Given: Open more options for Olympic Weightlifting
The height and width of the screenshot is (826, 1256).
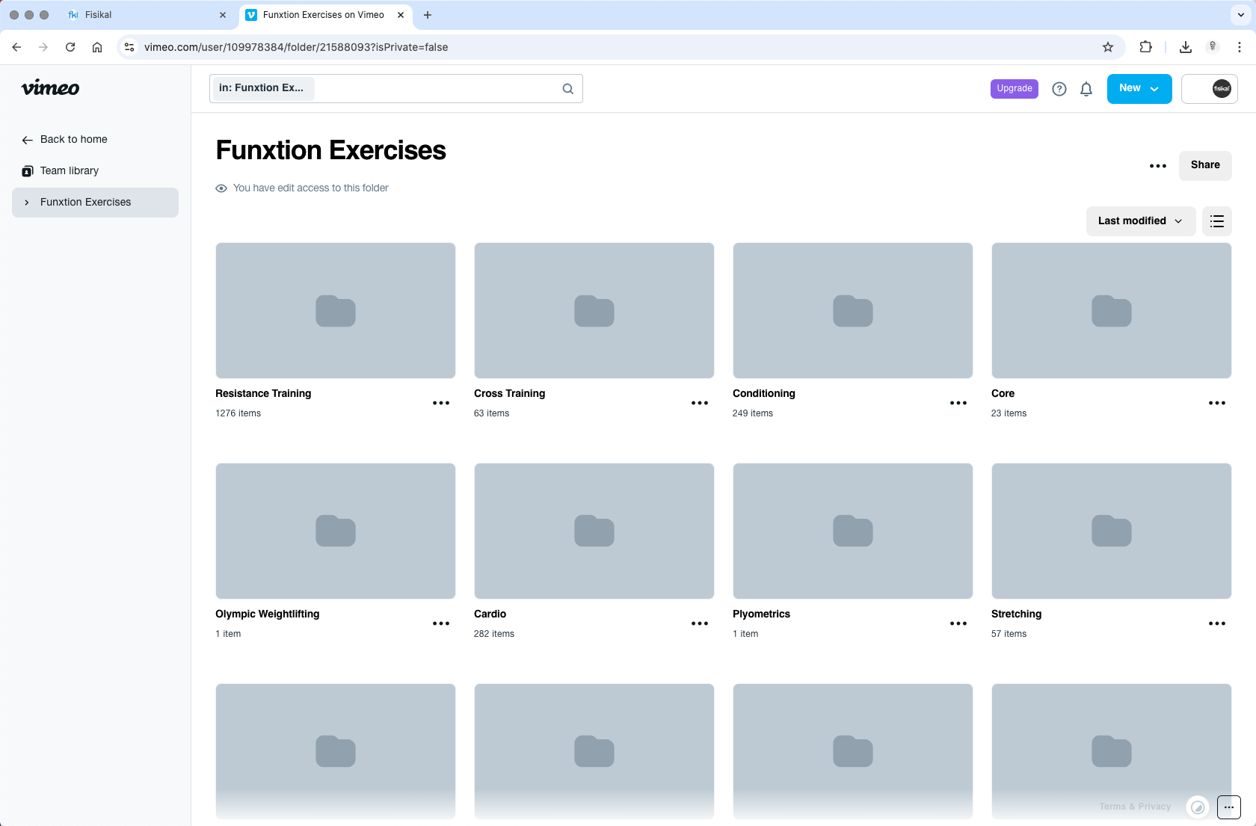Looking at the screenshot, I should 441,623.
